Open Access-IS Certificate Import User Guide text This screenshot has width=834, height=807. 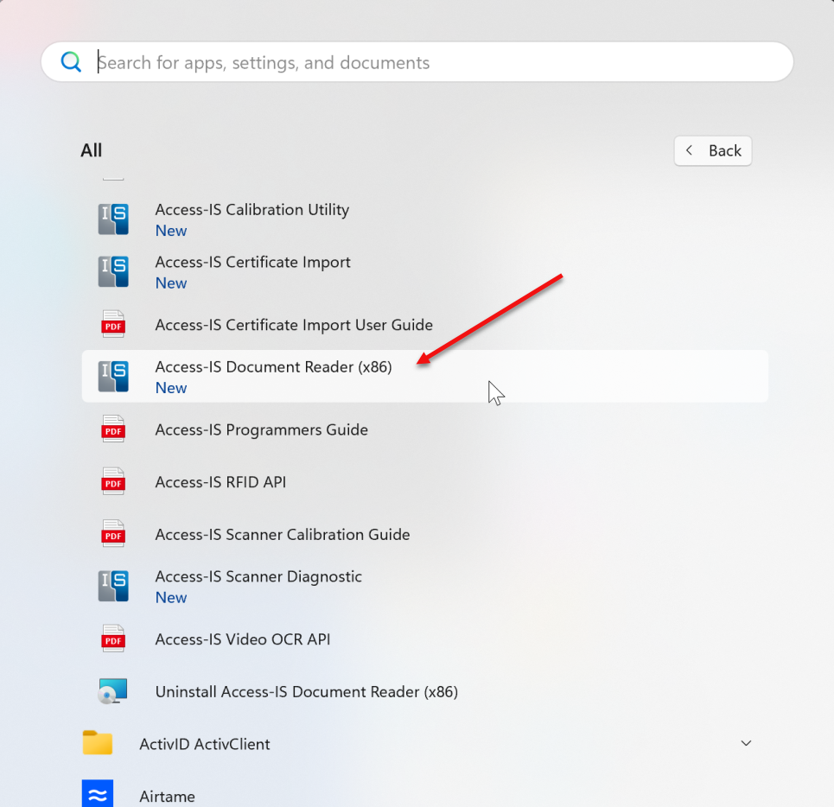(294, 325)
